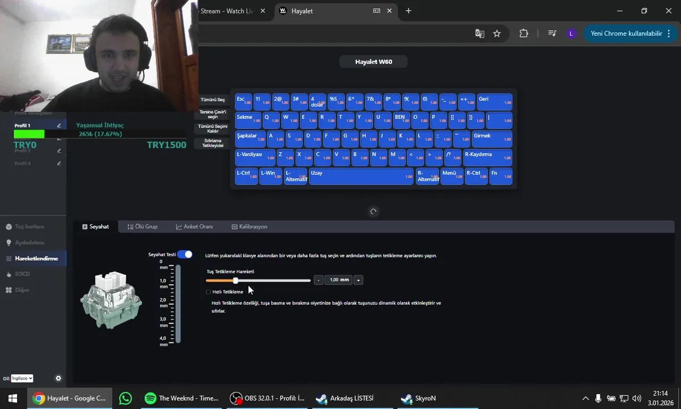Switch to the Seyahat tab

(95, 227)
